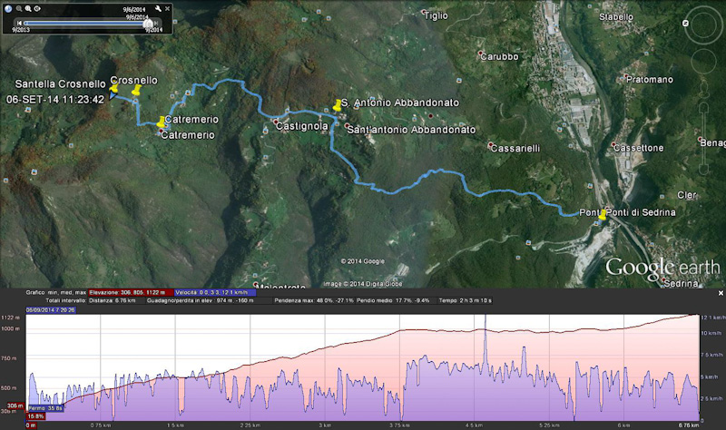Screen dimensions: 726x430
Task: Click the Crosnello yellow pushpin
Action: coord(136,90)
